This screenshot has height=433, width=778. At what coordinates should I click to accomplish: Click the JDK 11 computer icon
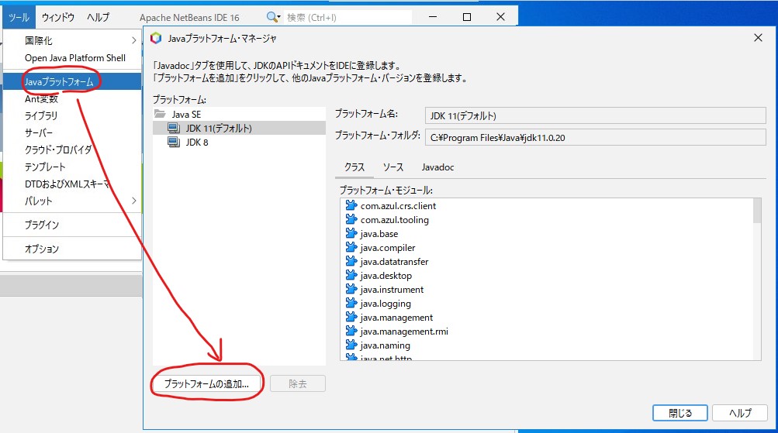[x=174, y=129]
